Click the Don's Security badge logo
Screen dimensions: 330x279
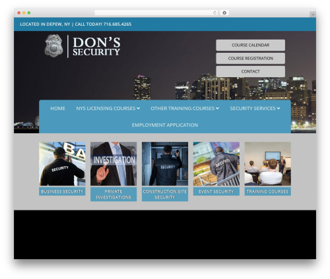(53, 46)
